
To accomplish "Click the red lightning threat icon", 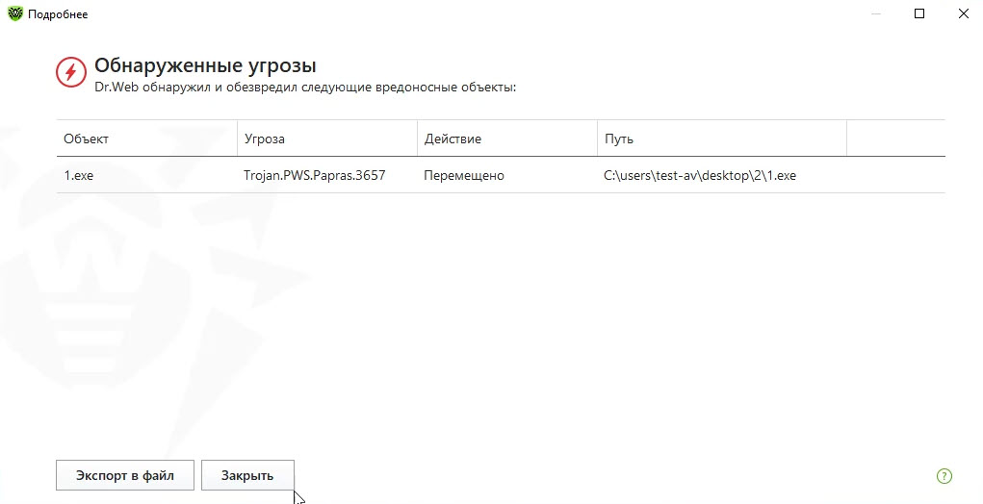I will (71, 72).
